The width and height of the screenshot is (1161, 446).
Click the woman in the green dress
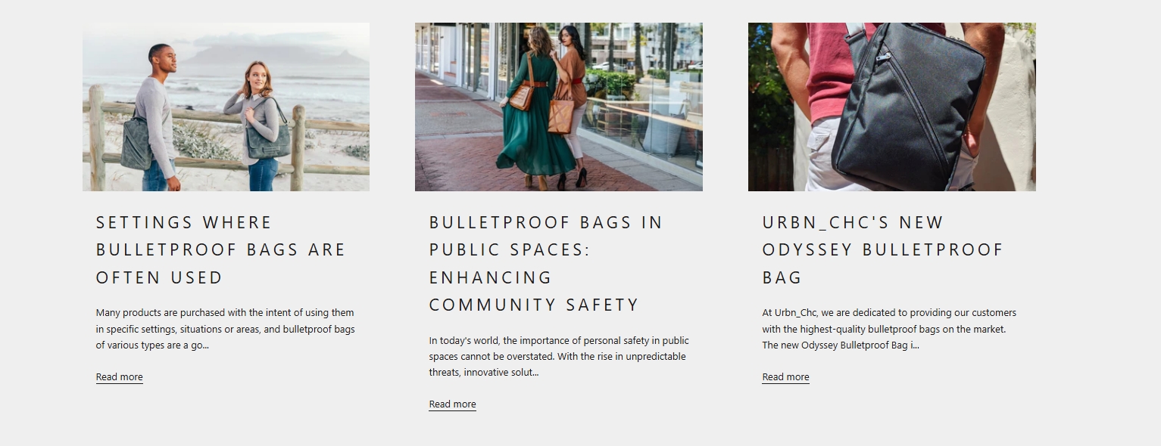click(x=535, y=113)
